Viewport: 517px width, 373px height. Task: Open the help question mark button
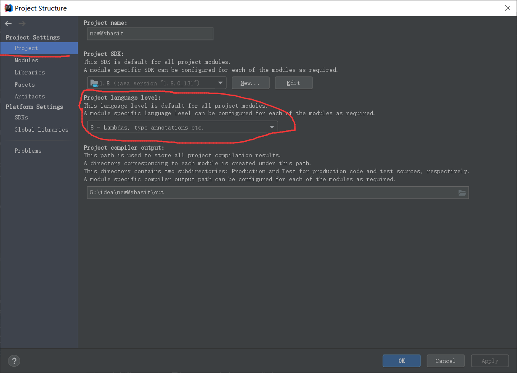point(14,361)
